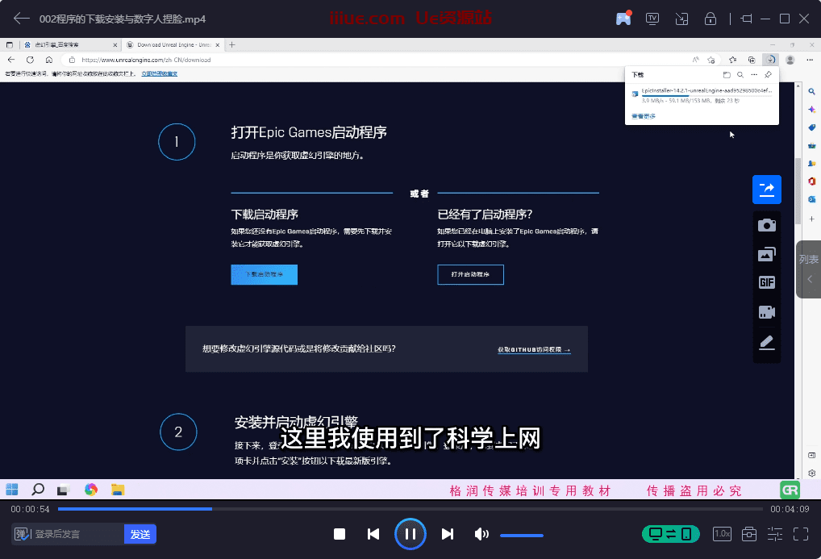Click the 发送 send button
Viewport: 821px width, 559px height.
coord(140,534)
